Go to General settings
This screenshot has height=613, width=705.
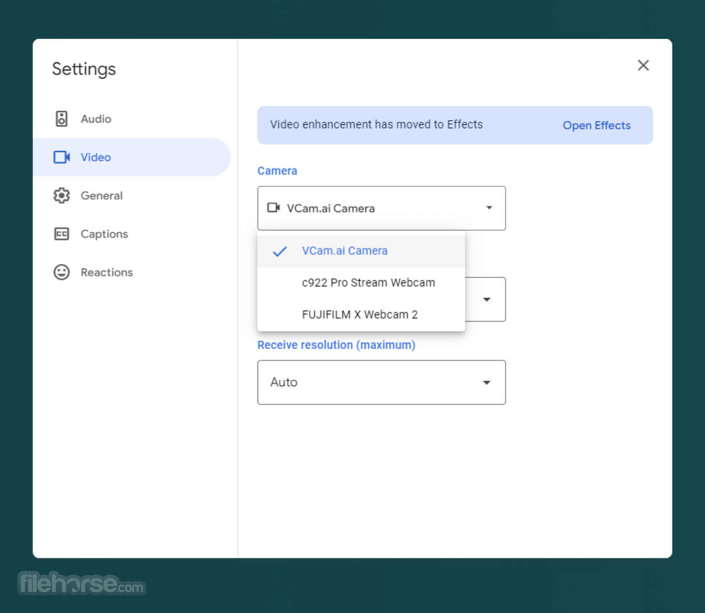click(132, 195)
